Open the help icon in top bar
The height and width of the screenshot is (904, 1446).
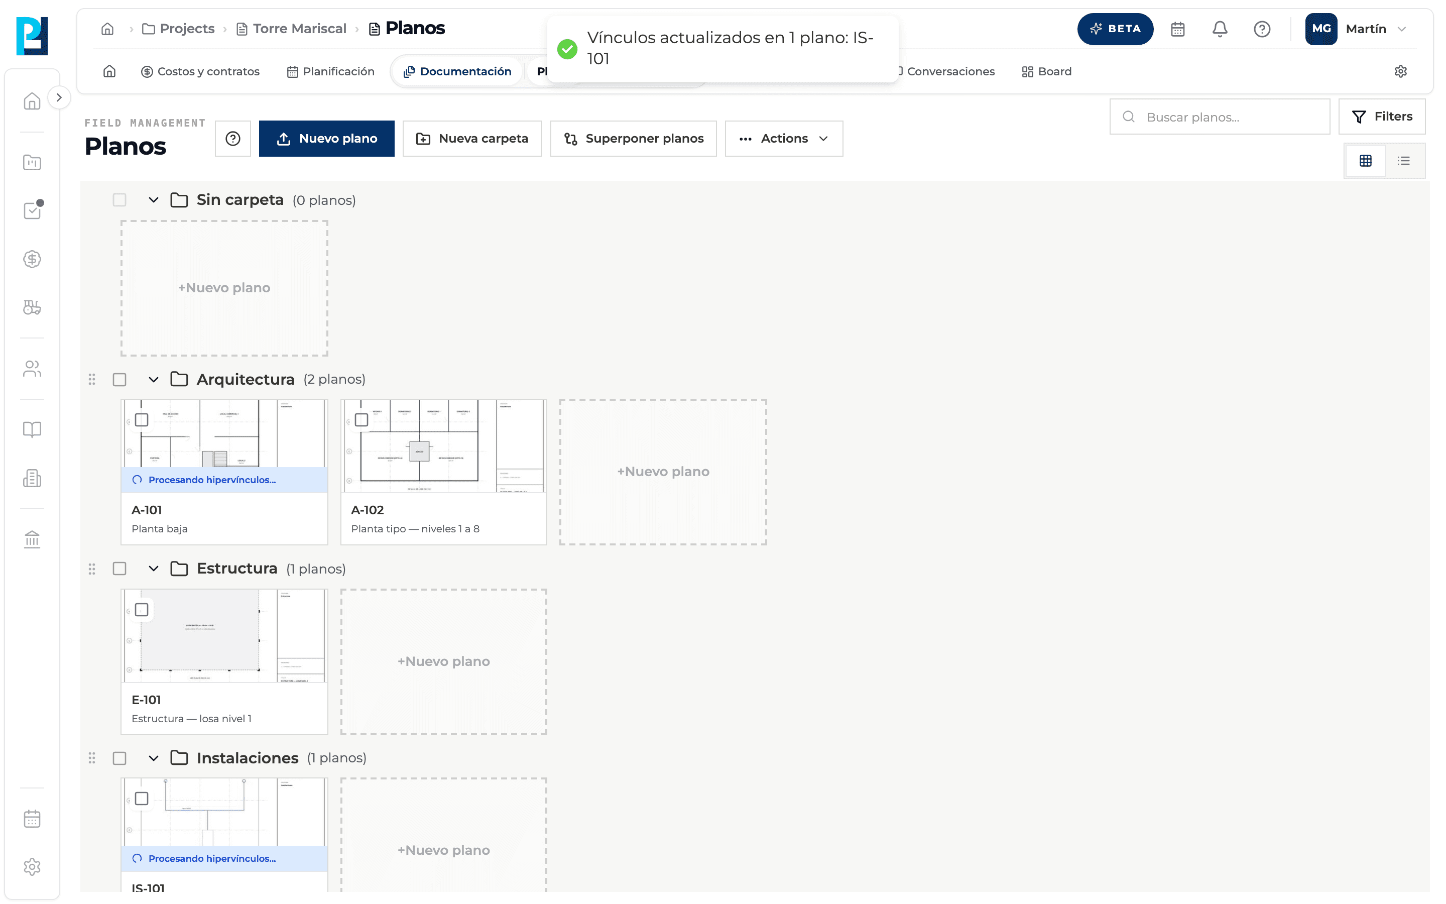tap(1261, 29)
